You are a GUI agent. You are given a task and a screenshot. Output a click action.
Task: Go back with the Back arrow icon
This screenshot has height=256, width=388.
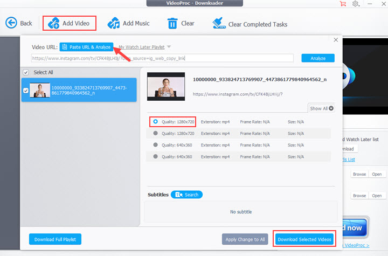click(11, 23)
